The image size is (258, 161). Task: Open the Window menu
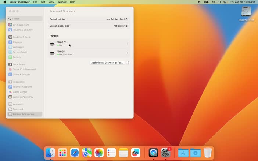62,2
